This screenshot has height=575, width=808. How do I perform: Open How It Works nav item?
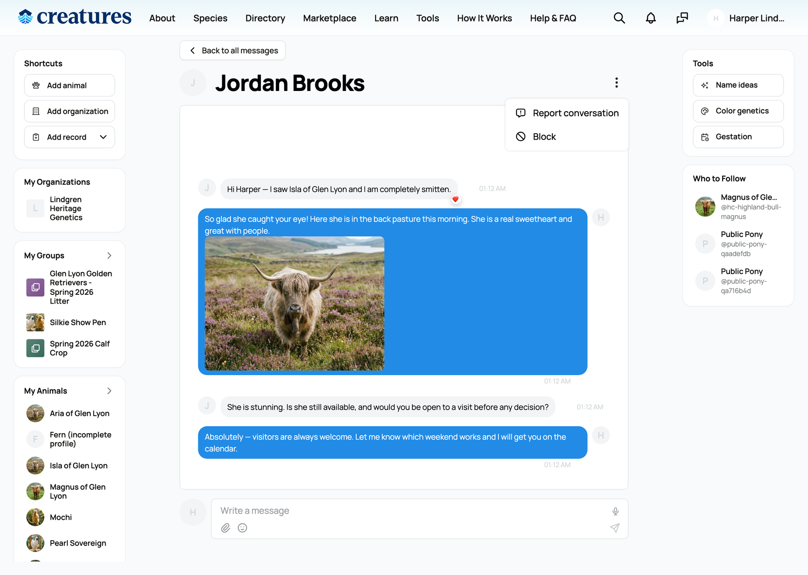coord(484,18)
